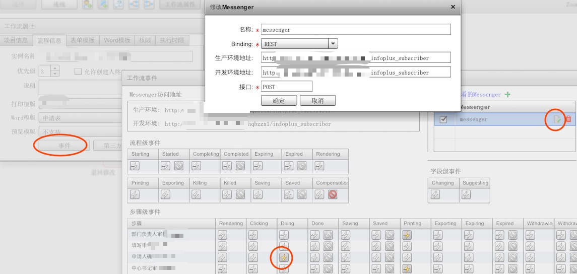Screen dimensions: 577x274
Task: Switch to 执行时限 tab
Action: coord(172,40)
